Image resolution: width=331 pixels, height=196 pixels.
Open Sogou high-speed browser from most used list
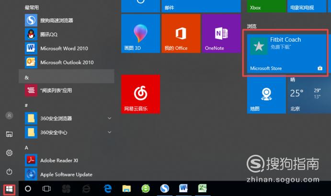67,20
